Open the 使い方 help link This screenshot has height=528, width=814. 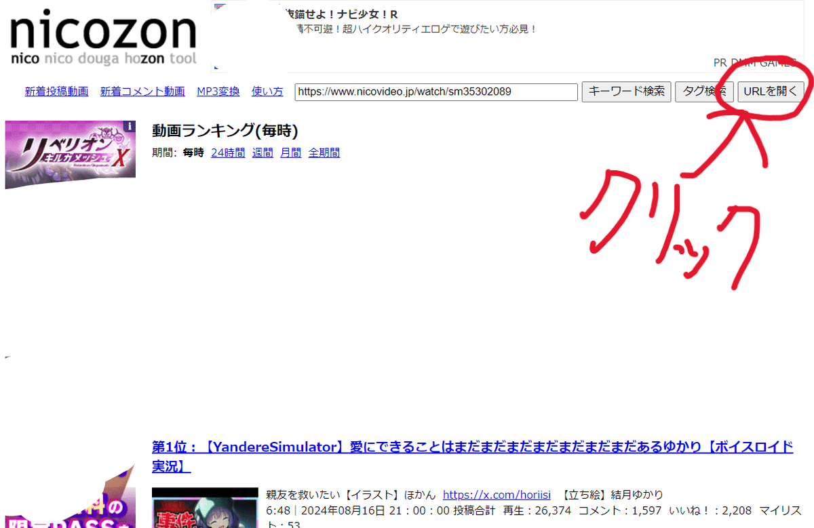267,92
